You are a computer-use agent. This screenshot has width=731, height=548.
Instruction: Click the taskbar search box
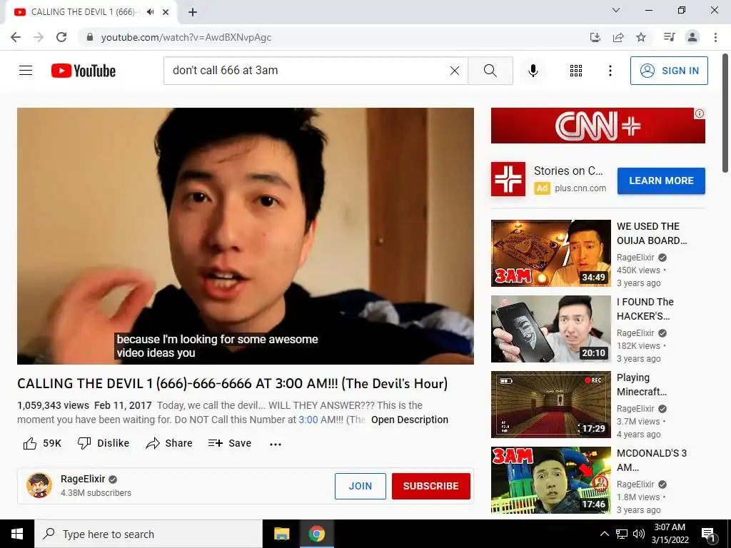pos(148,534)
